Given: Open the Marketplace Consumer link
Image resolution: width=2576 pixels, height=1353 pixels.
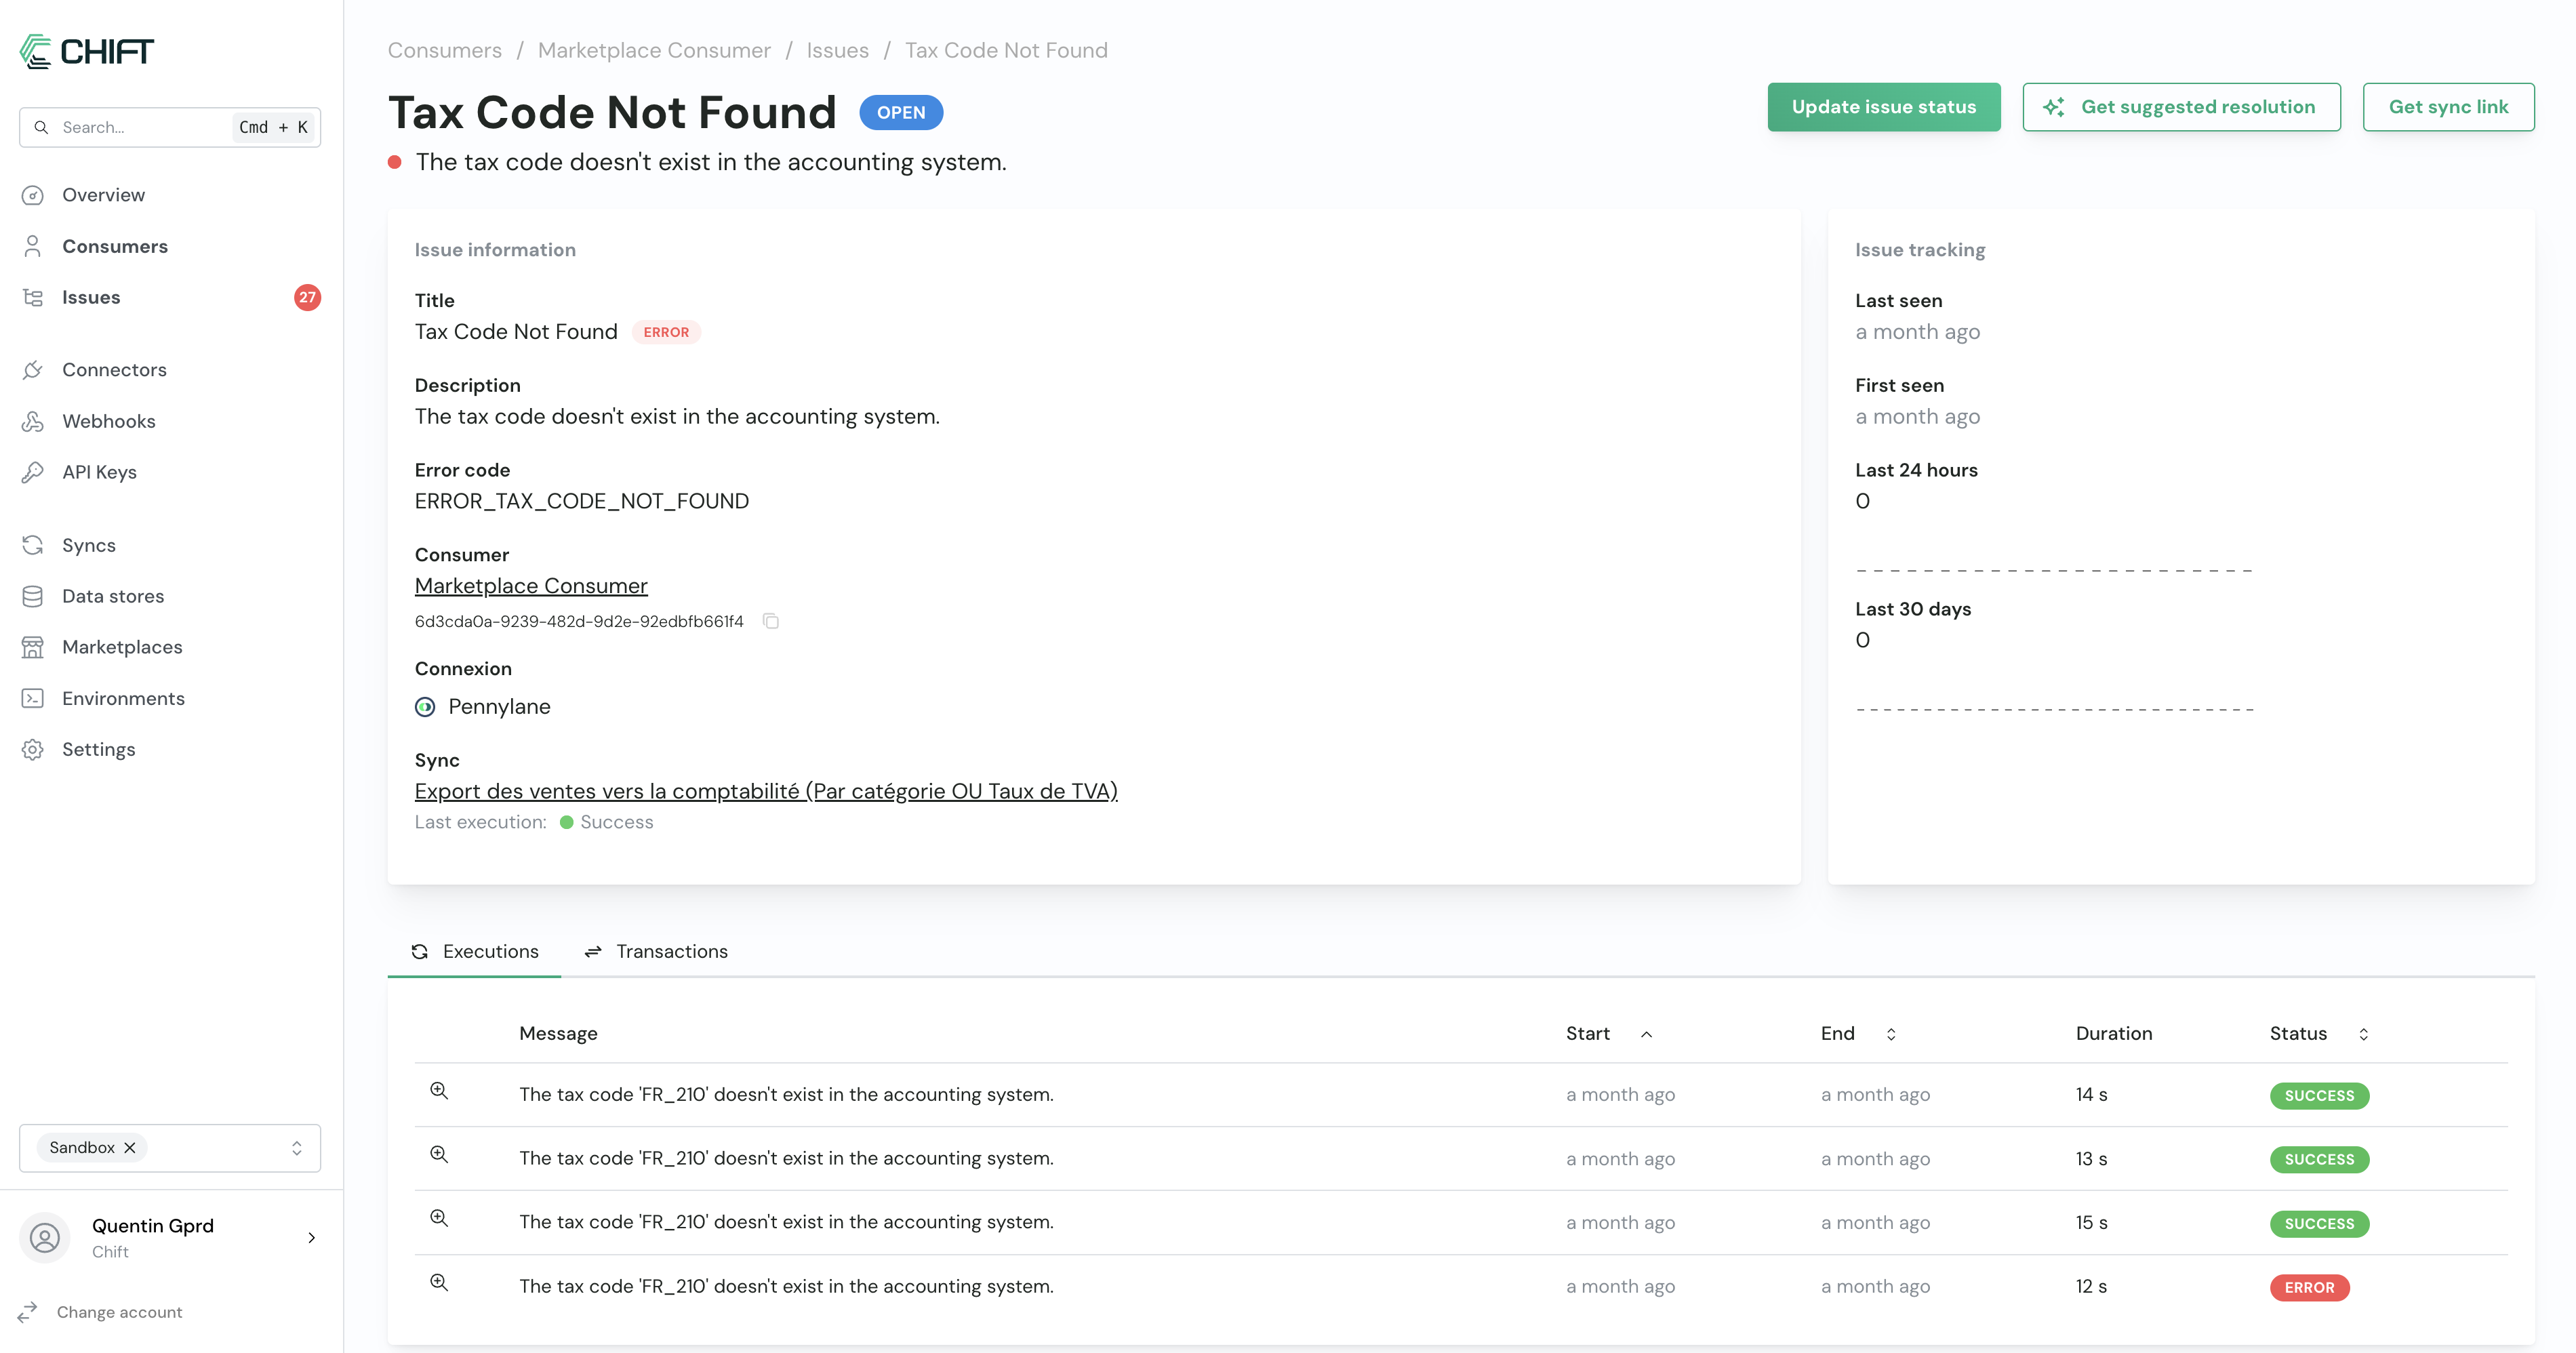Looking at the screenshot, I should [x=531, y=586].
